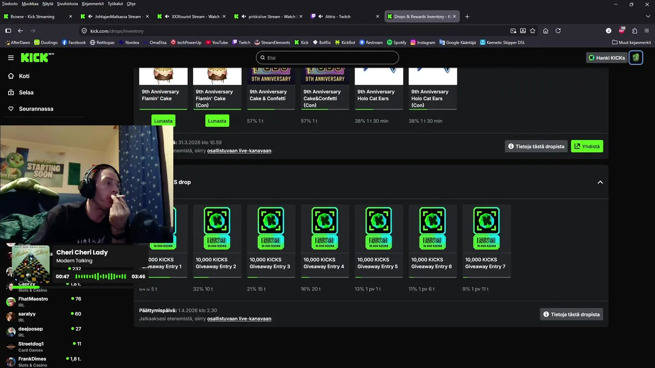Select the Holo Cat Ears (Con) item

coord(432,88)
